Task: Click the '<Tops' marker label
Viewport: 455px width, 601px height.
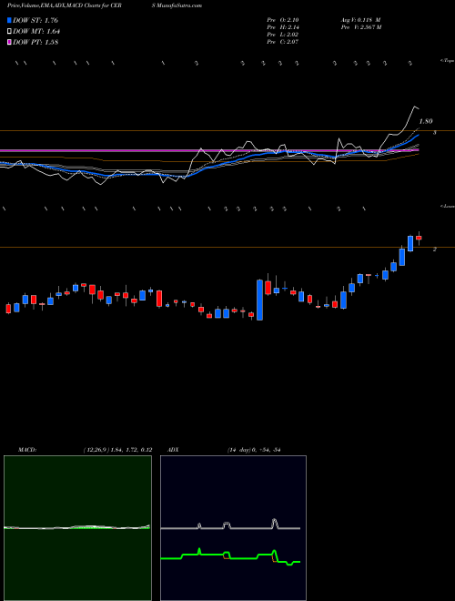Action: [447, 61]
